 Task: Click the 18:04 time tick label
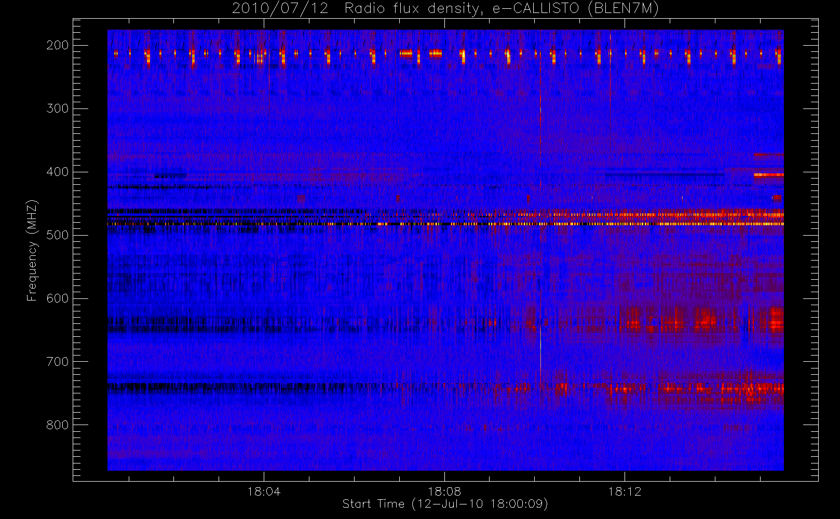pyautogui.click(x=264, y=491)
